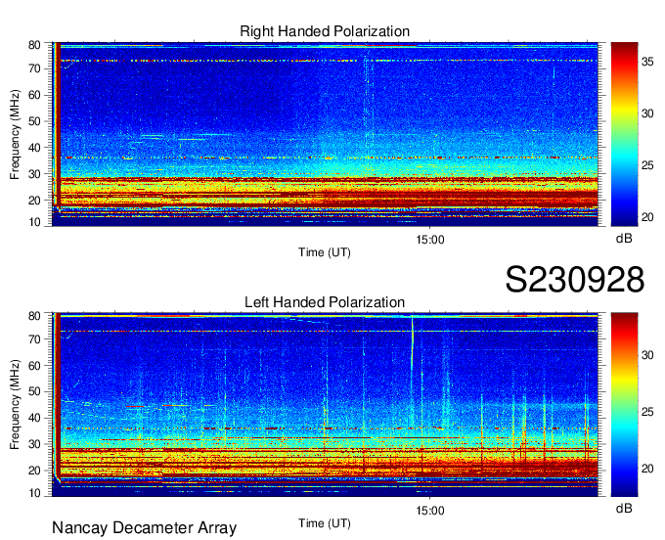Click the dB unit label under bottom colorbar
665x540 pixels.
pyautogui.click(x=624, y=509)
